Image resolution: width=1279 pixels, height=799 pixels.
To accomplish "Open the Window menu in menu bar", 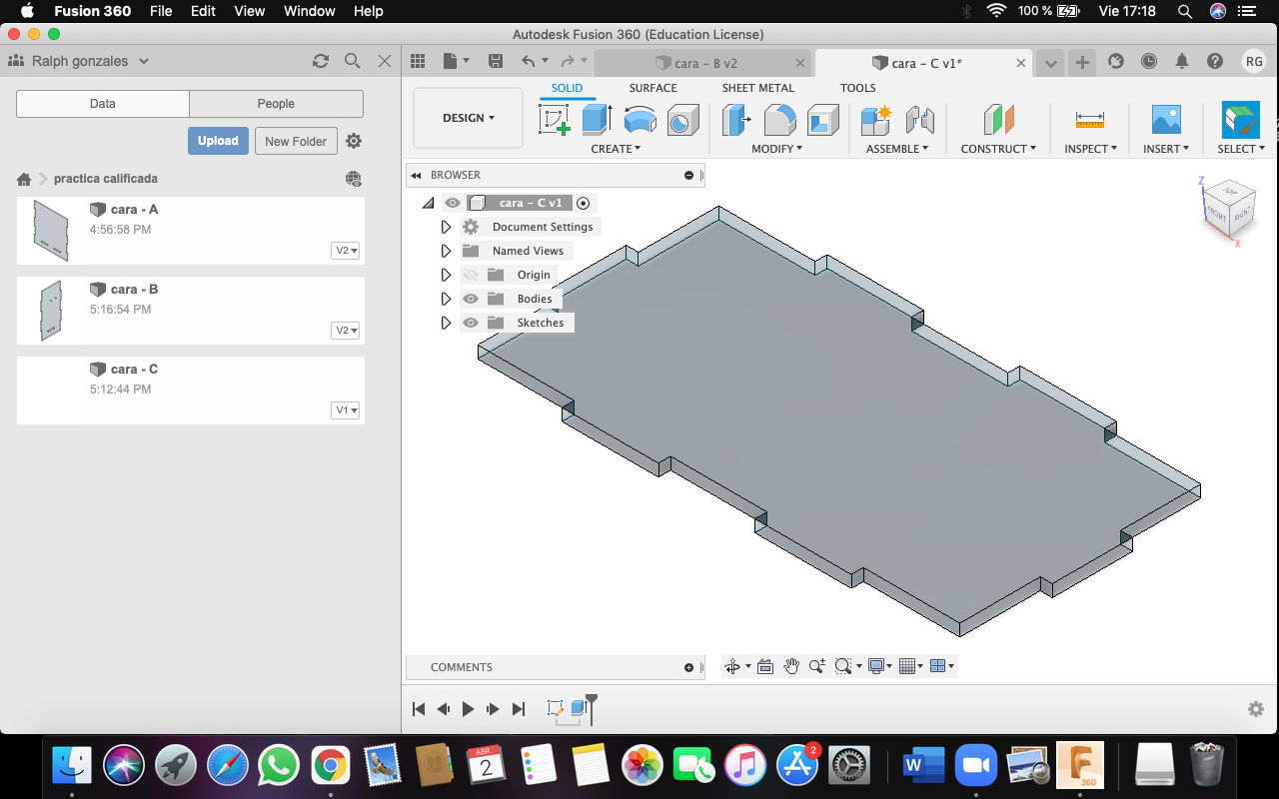I will coord(310,11).
